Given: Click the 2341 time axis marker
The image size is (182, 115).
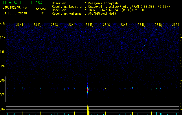Looking at the screenshot, I should click(x=20, y=25).
